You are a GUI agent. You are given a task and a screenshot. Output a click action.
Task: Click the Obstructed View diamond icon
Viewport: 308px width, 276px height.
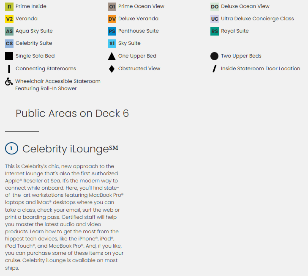coord(112,69)
